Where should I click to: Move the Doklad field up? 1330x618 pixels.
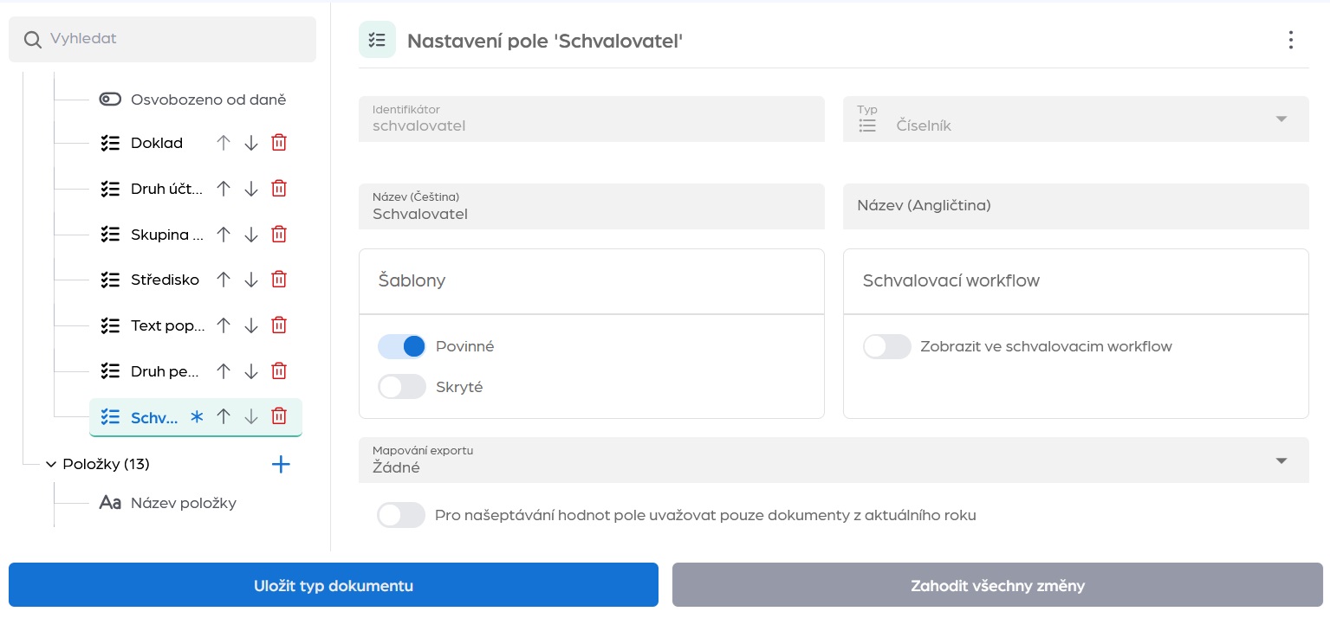pyautogui.click(x=224, y=143)
